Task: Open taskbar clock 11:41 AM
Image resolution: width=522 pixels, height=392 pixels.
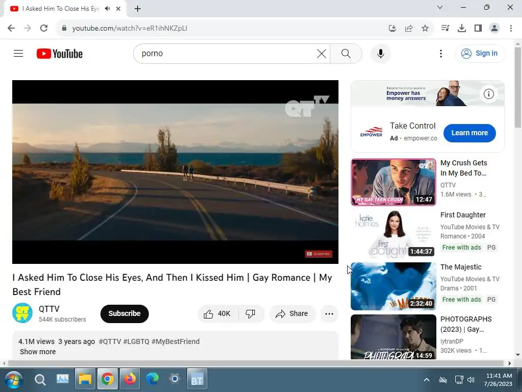Action: coord(499,380)
